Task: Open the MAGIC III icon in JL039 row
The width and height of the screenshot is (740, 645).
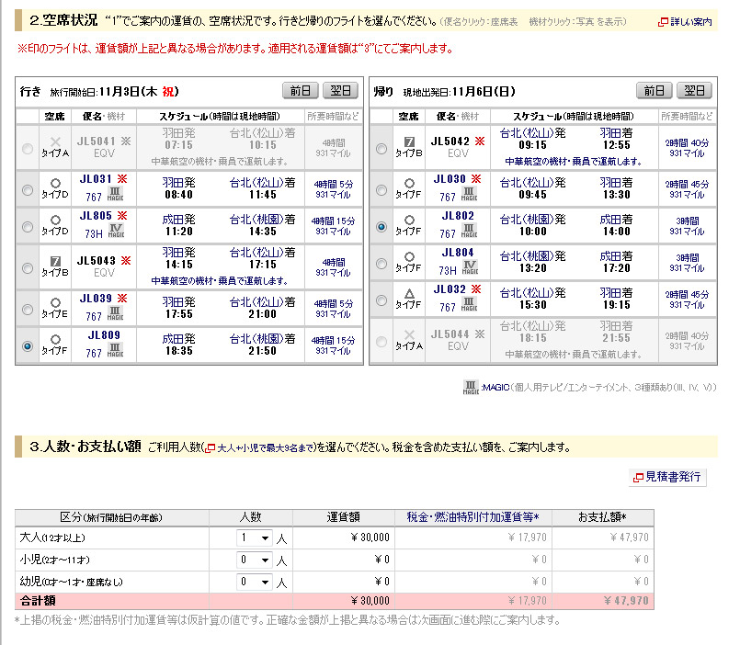Action: pos(115,312)
